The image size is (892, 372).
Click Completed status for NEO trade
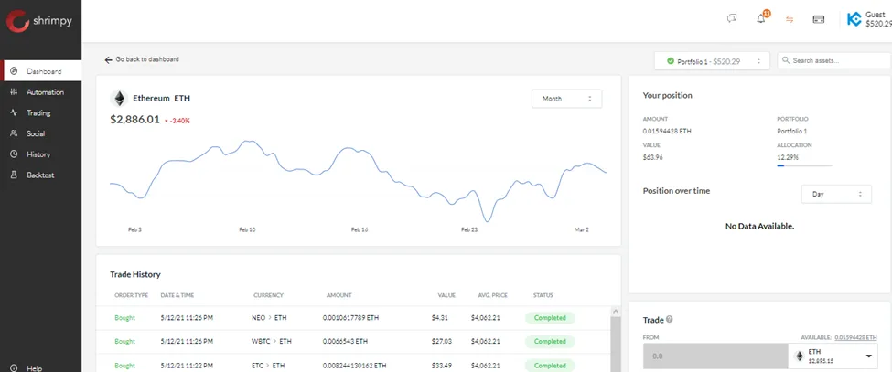click(550, 318)
